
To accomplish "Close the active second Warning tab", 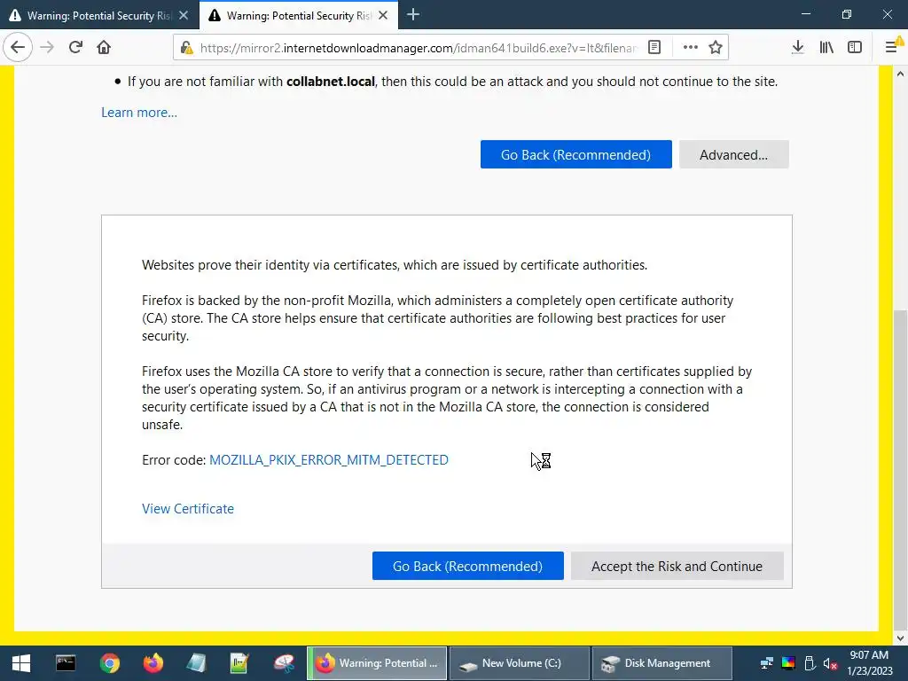I will tap(383, 16).
